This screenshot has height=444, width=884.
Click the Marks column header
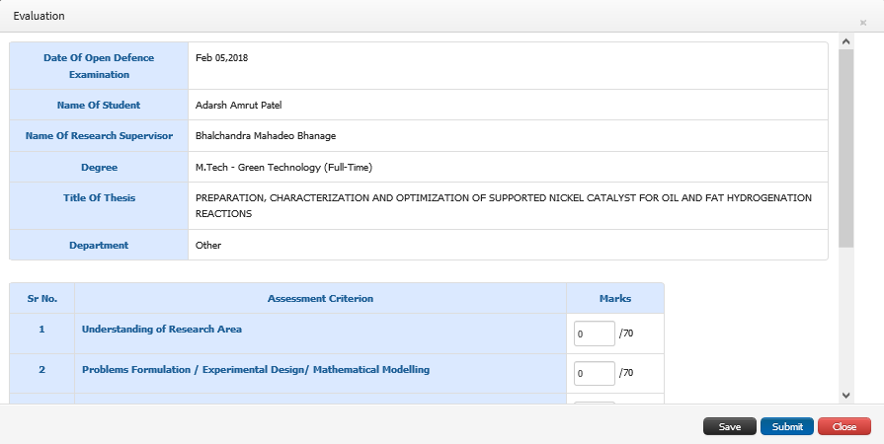click(x=615, y=299)
